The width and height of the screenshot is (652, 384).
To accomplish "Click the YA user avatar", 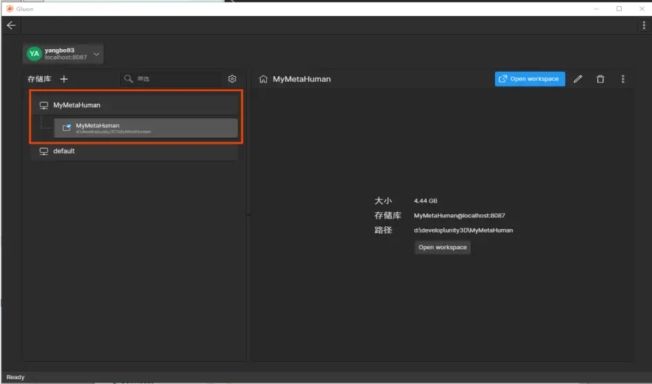I will coord(34,54).
